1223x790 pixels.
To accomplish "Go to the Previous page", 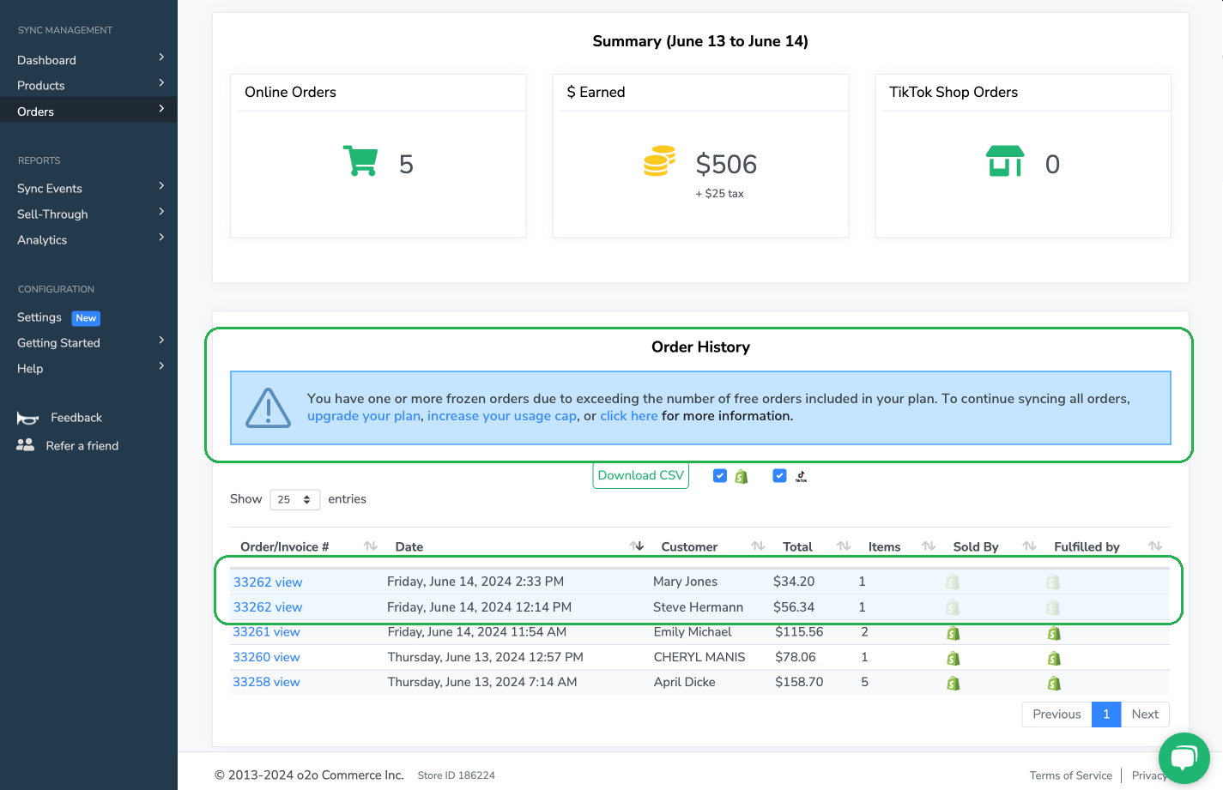I will pos(1057,714).
